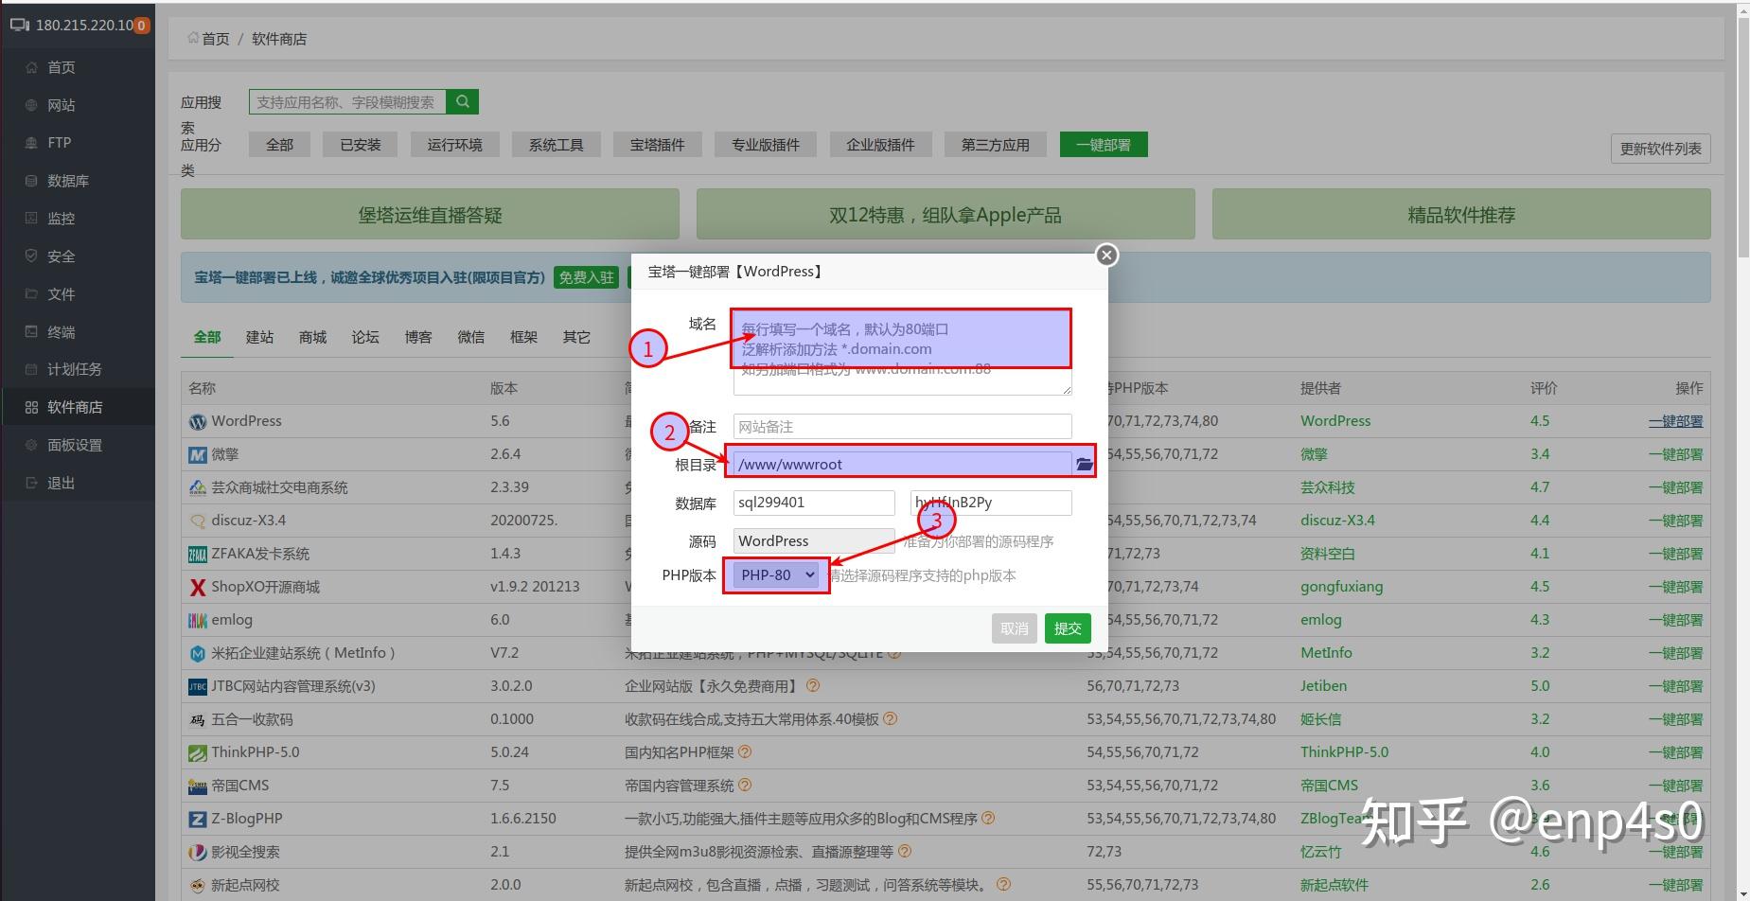Screen dimensions: 1750x901
Task: Select the 已安装 (Installed) filter tab
Action: (360, 144)
